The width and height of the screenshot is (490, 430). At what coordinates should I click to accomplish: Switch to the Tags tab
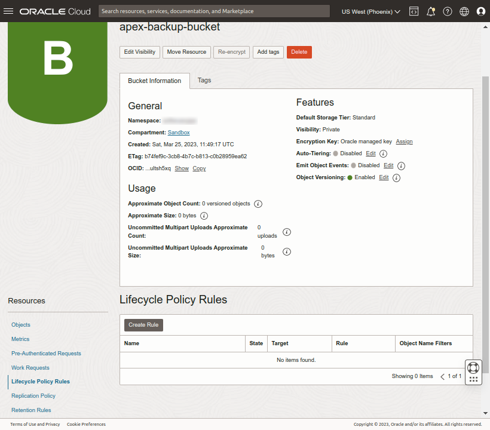pyautogui.click(x=204, y=79)
